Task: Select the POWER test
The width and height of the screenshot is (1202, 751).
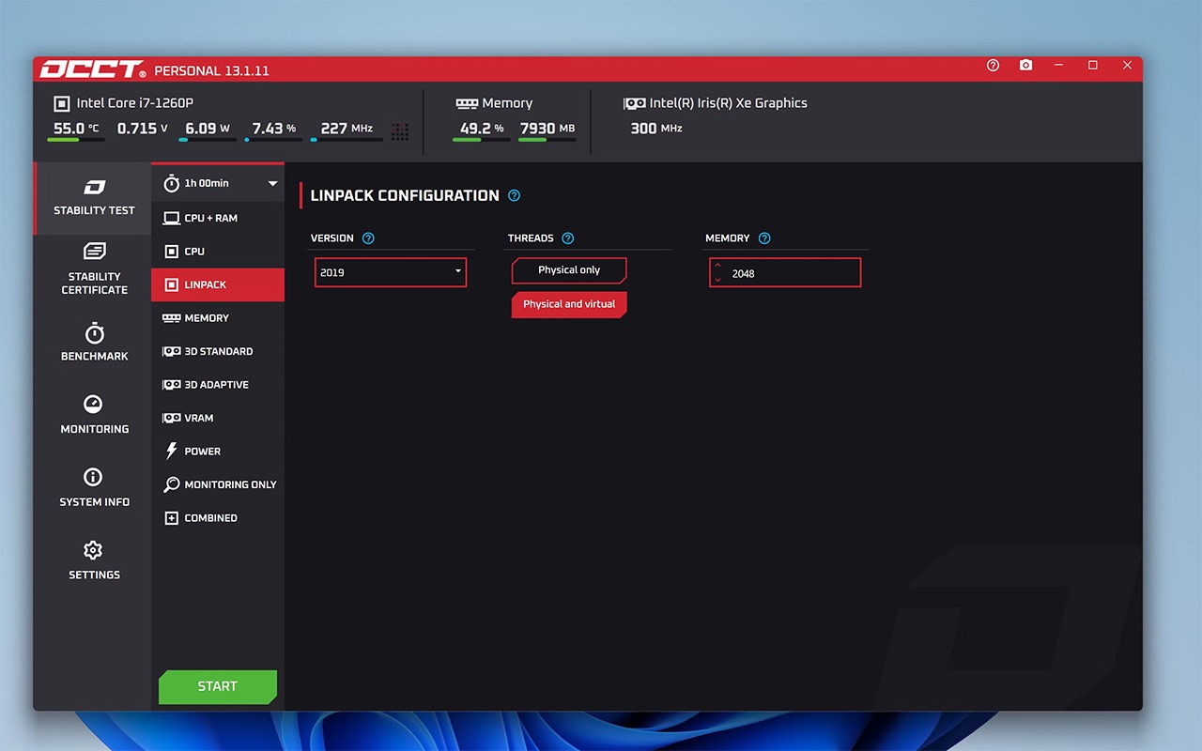Action: pos(218,452)
